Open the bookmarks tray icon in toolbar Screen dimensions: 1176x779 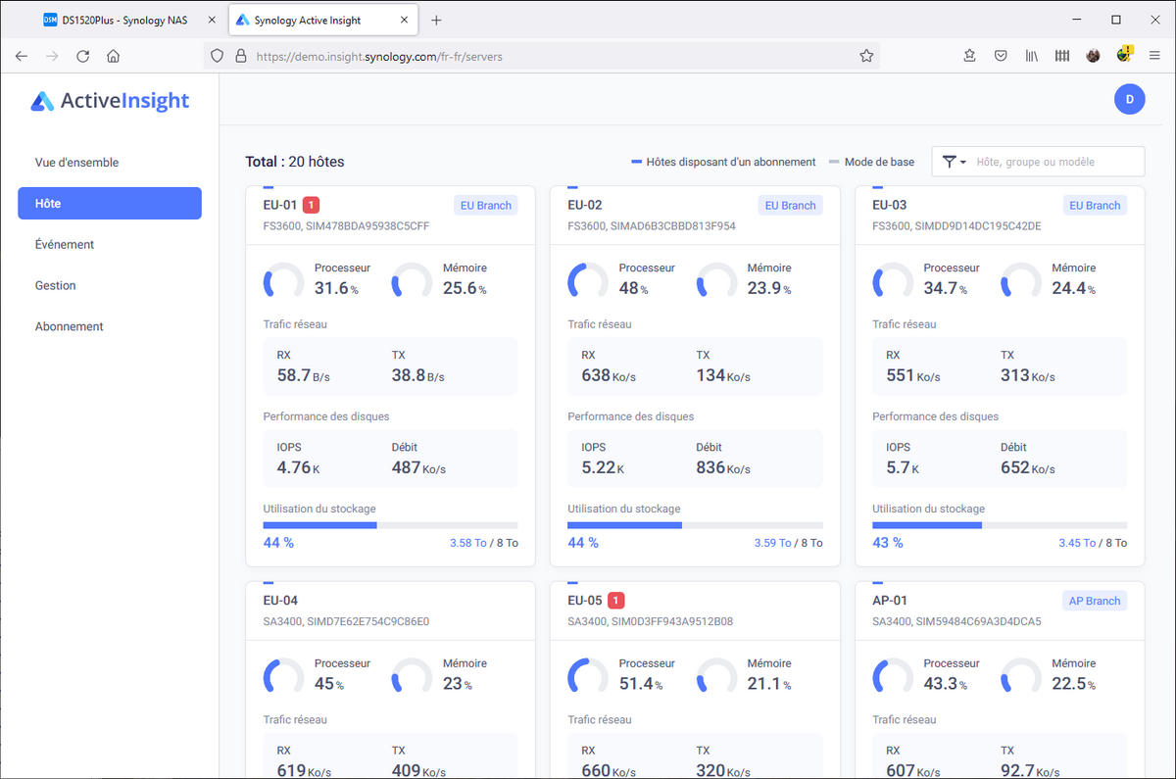969,56
